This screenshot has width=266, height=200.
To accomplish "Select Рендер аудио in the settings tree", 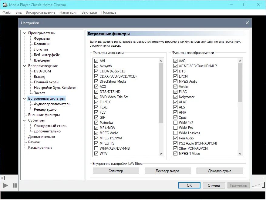I will click(x=45, y=109).
